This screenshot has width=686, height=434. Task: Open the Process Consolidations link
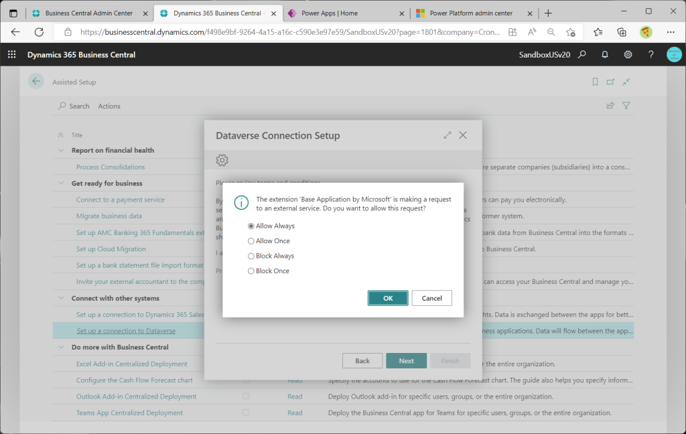point(111,167)
